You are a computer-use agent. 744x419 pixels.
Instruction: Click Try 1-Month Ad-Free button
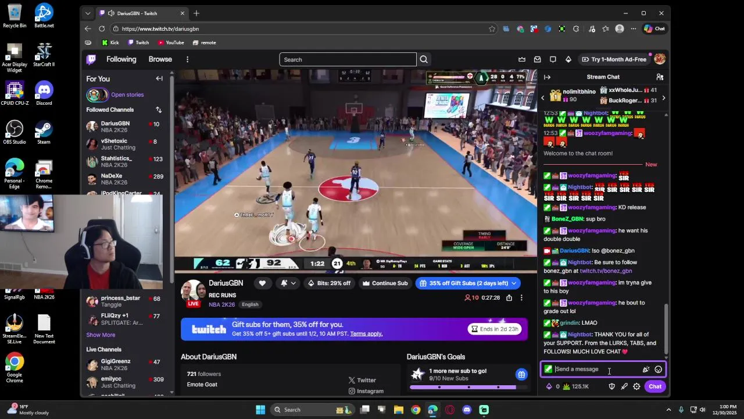[x=614, y=59]
